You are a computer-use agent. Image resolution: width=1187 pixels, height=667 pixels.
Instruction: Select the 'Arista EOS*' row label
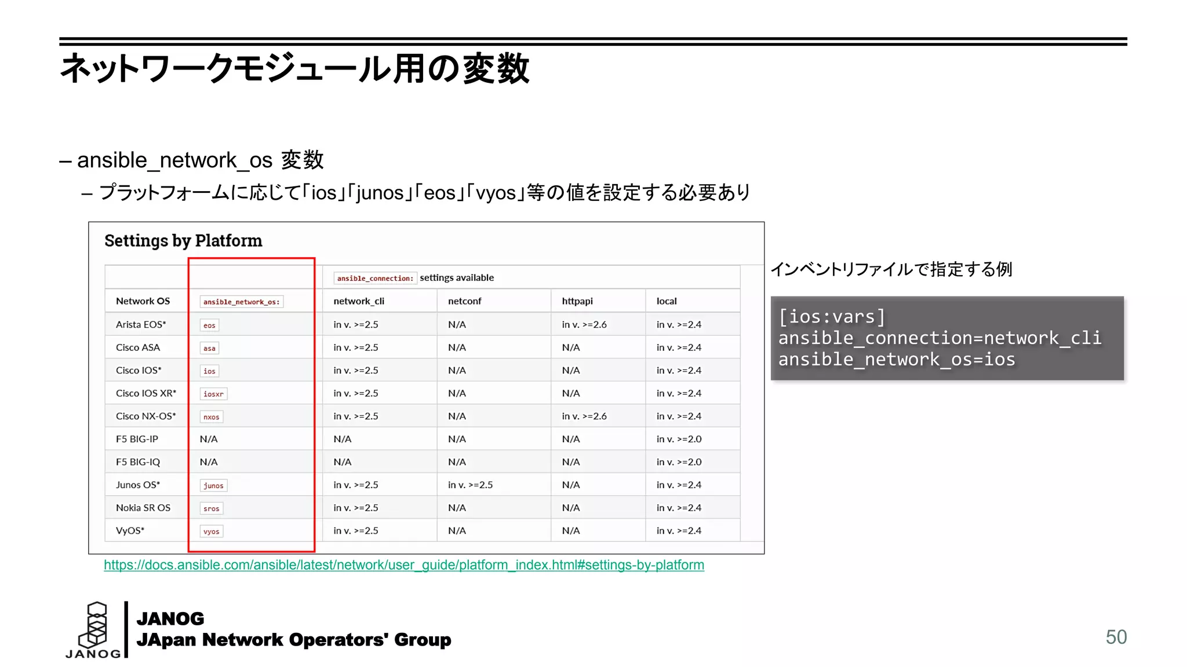[141, 324]
